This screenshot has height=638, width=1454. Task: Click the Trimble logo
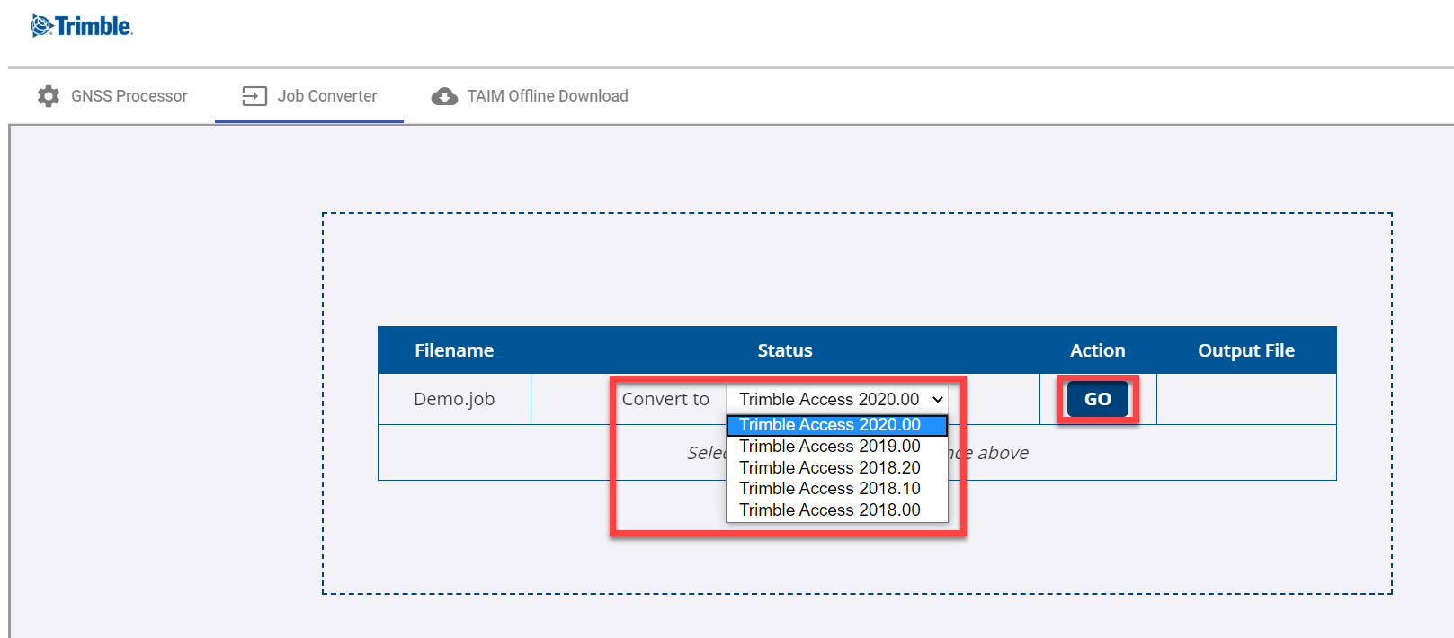[82, 26]
